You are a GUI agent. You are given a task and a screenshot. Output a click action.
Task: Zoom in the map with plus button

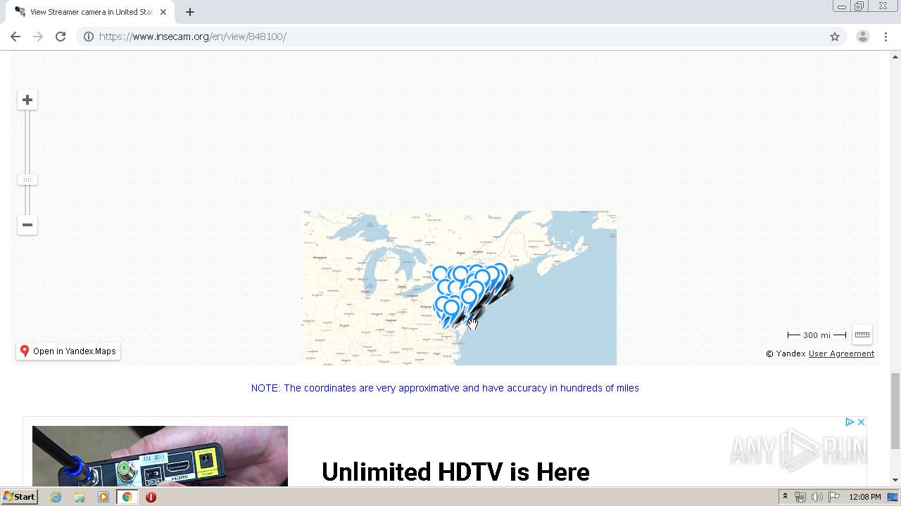27,100
